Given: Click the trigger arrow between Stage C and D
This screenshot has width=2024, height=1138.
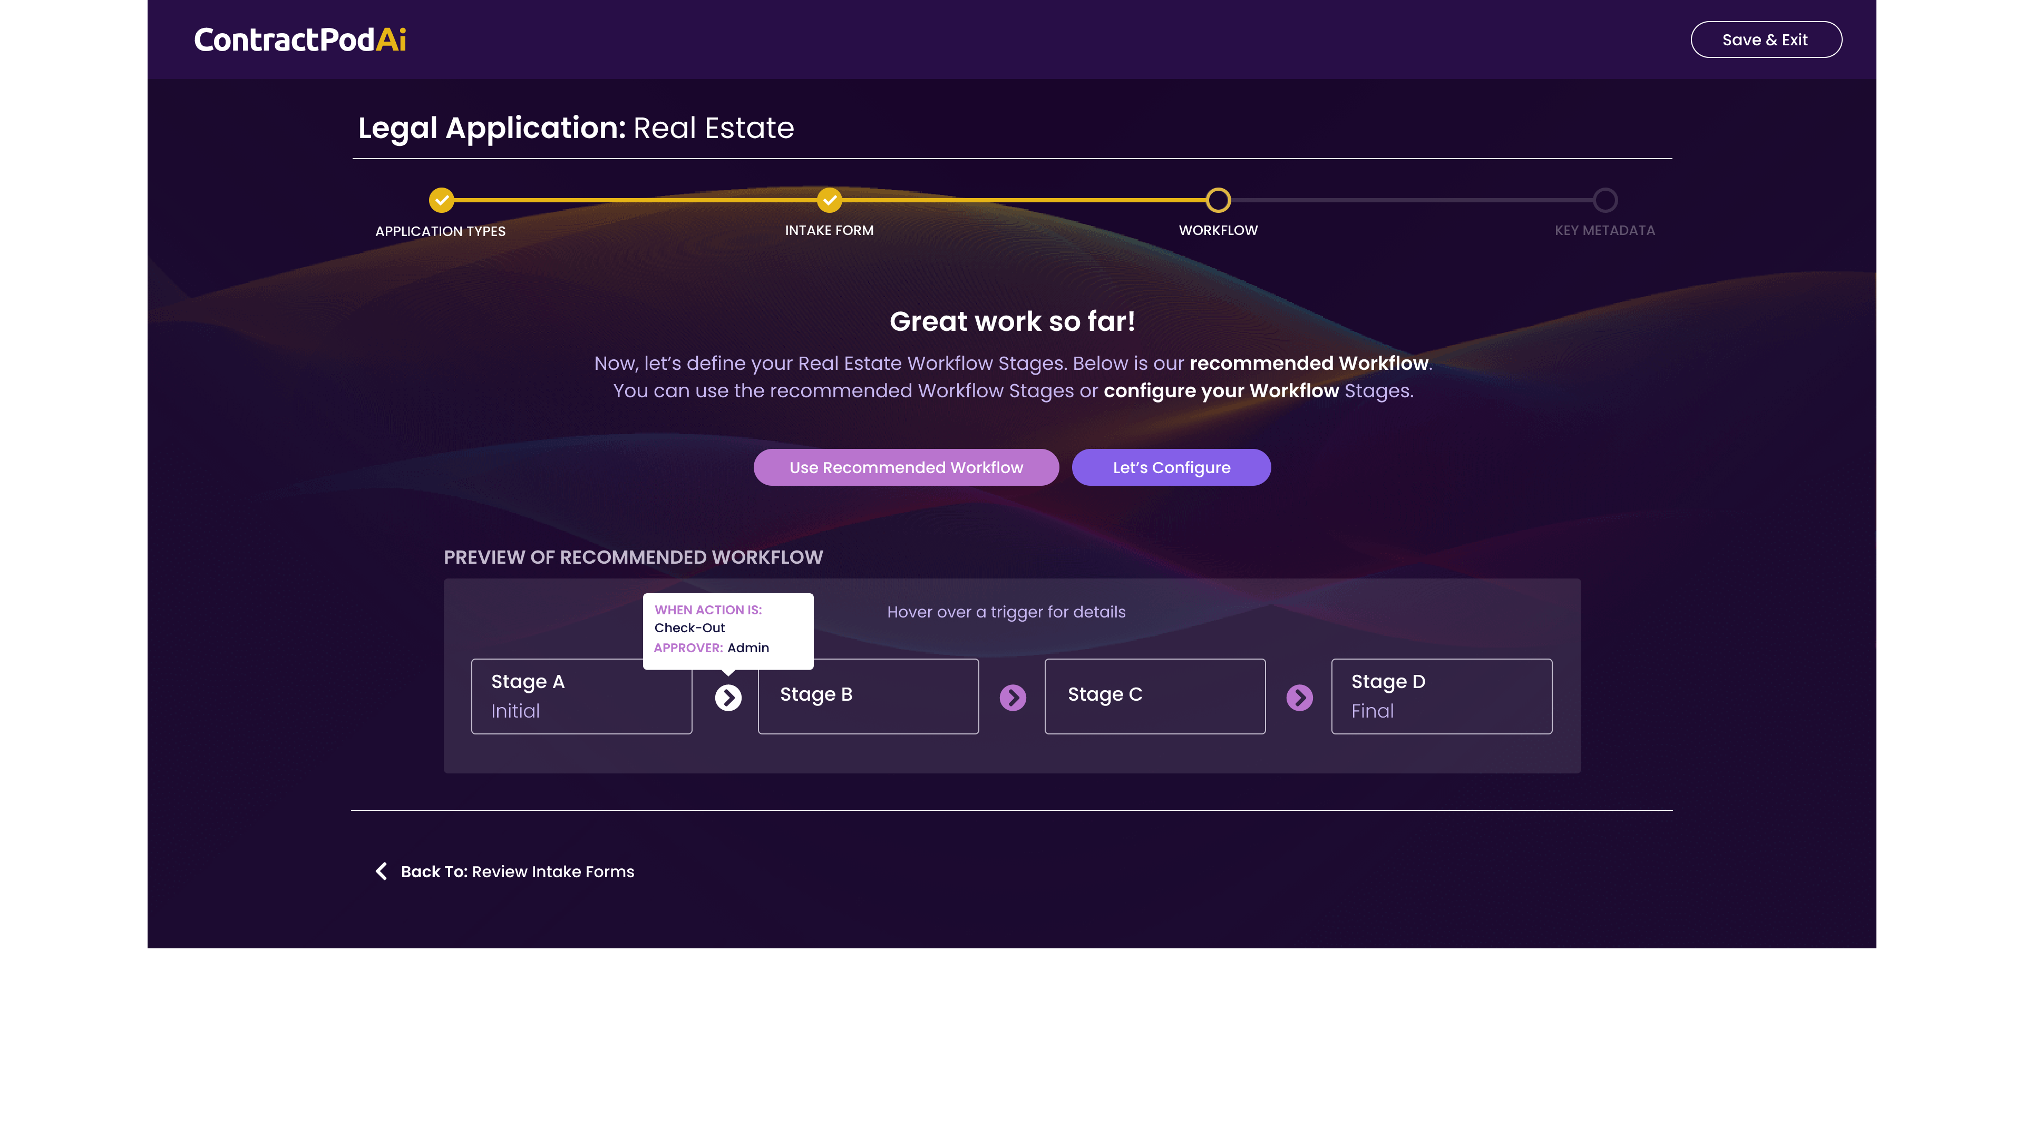Looking at the screenshot, I should 1299,698.
